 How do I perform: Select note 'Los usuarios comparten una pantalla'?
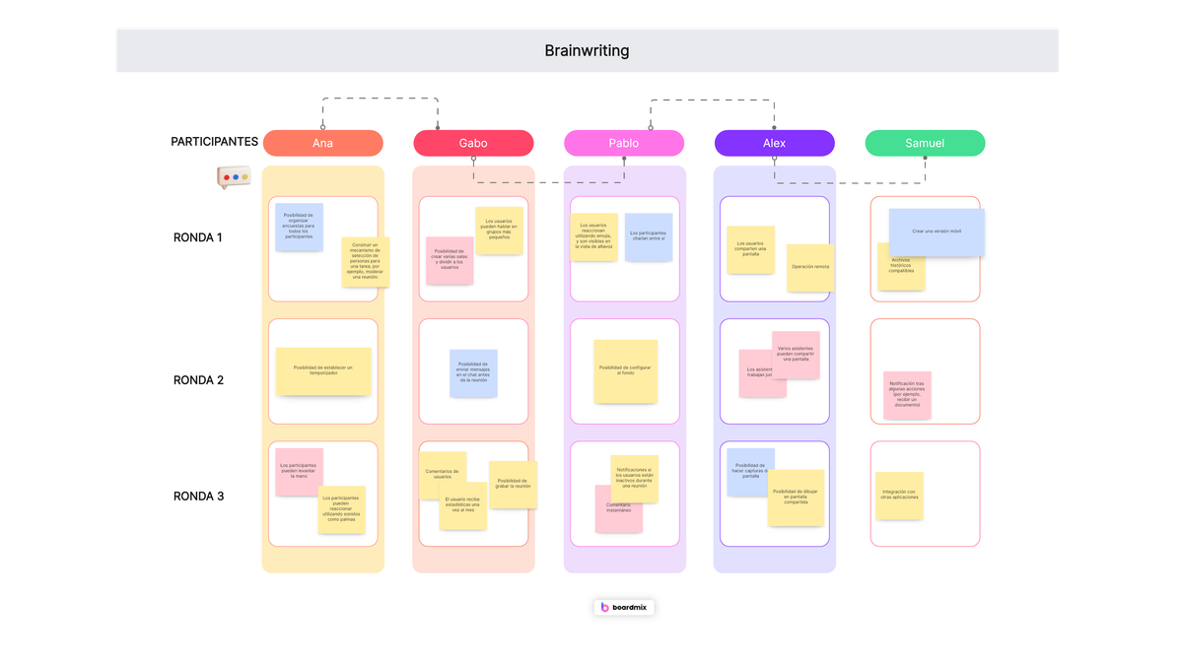click(x=750, y=250)
